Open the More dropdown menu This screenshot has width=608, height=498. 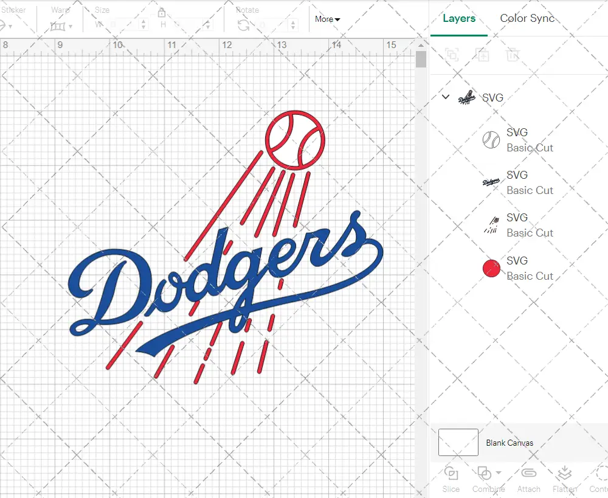click(x=327, y=19)
